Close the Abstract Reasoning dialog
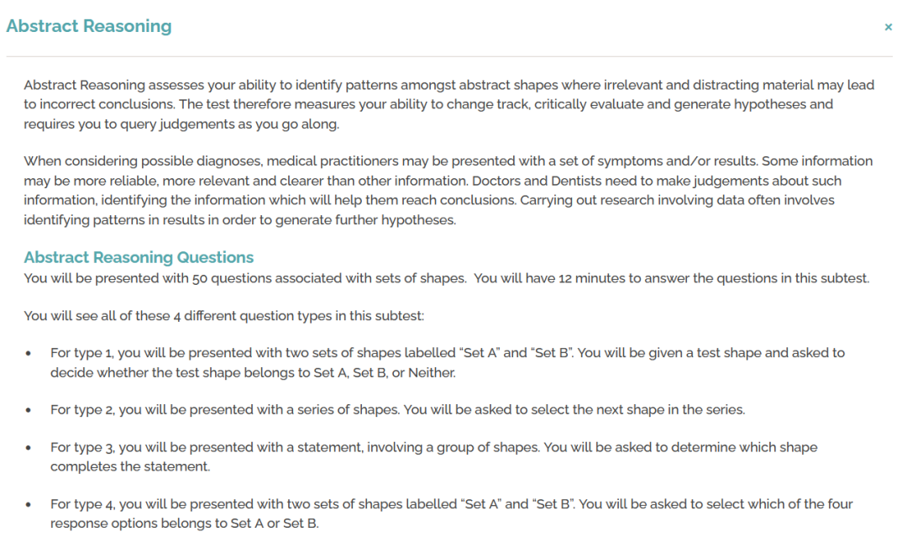 click(x=888, y=27)
